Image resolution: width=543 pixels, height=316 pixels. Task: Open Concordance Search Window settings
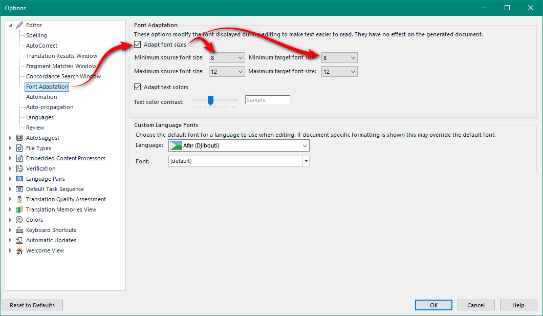click(63, 76)
